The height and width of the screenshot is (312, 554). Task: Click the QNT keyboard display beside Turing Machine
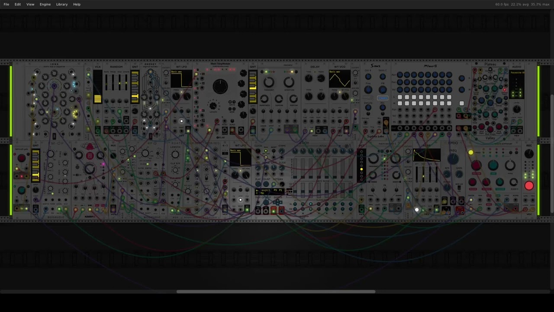pos(253,87)
